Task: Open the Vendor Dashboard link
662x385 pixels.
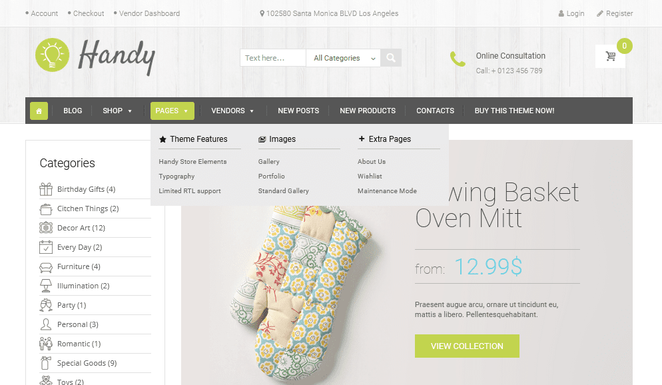Action: click(149, 13)
